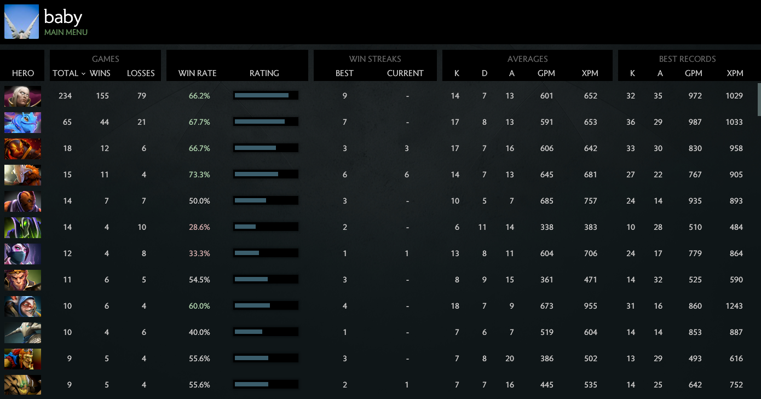761x399 pixels.
Task: Return to MAIN MENU link
Action: 66,32
